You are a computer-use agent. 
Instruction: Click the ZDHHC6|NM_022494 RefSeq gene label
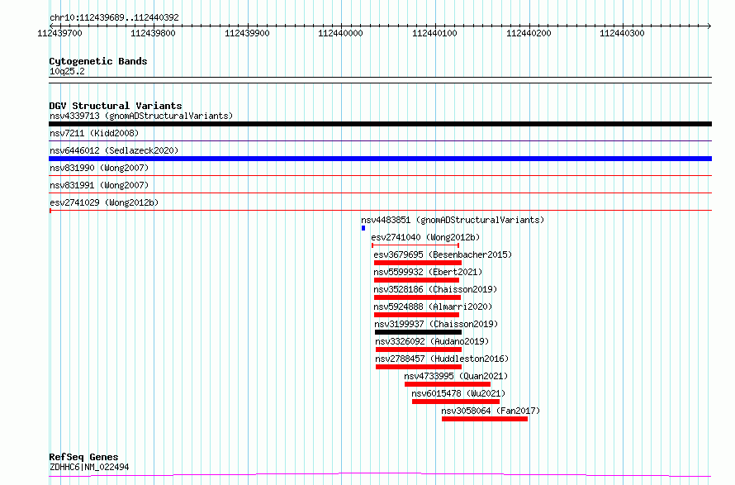tap(88, 467)
